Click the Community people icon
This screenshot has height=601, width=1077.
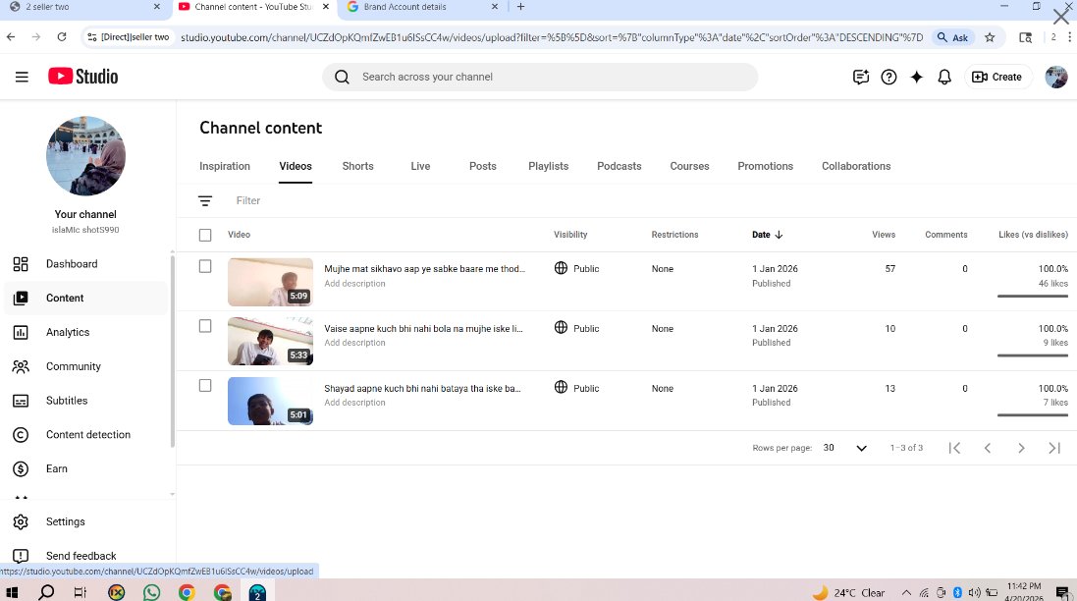(x=21, y=366)
